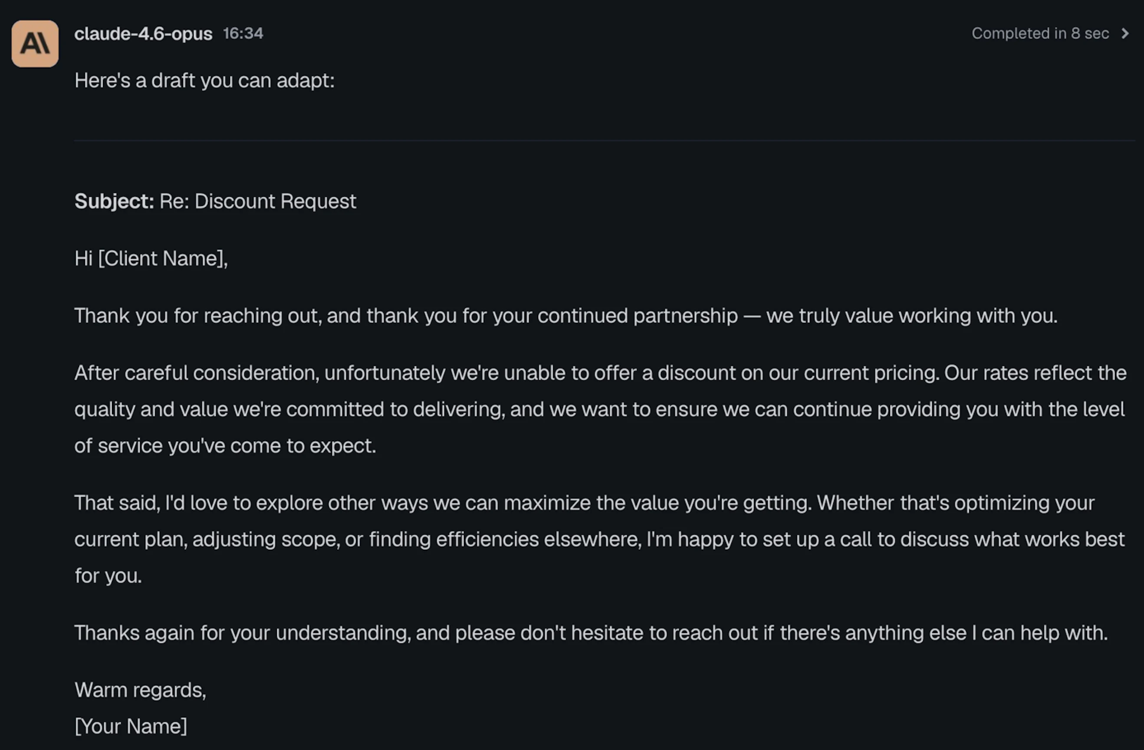This screenshot has width=1144, height=750.
Task: Open the "Completed in 8 sec" details
Action: point(1040,34)
